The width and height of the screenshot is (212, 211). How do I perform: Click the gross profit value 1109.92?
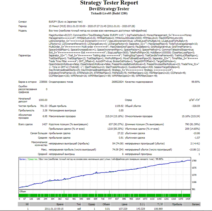(x=119, y=106)
